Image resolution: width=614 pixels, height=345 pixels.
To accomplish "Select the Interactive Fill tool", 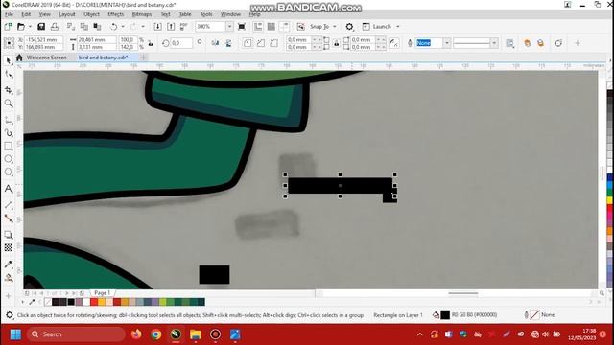I will click(x=9, y=278).
